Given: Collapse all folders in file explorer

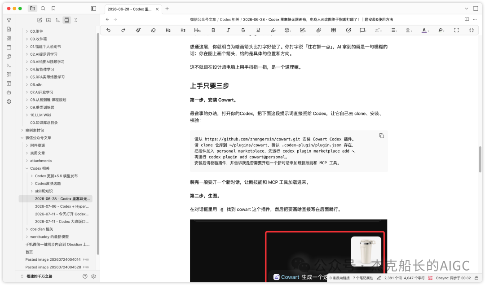Looking at the screenshot, I should (x=76, y=20).
